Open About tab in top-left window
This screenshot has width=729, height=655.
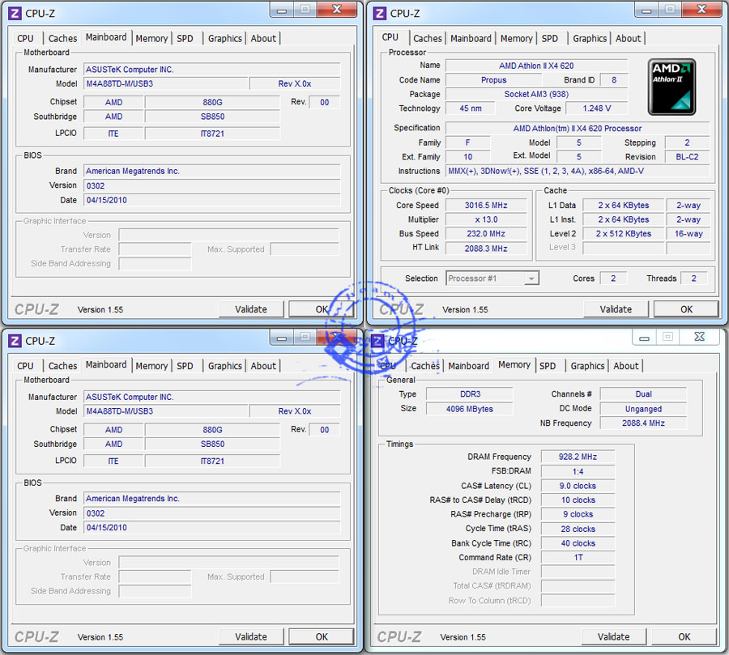pos(263,39)
